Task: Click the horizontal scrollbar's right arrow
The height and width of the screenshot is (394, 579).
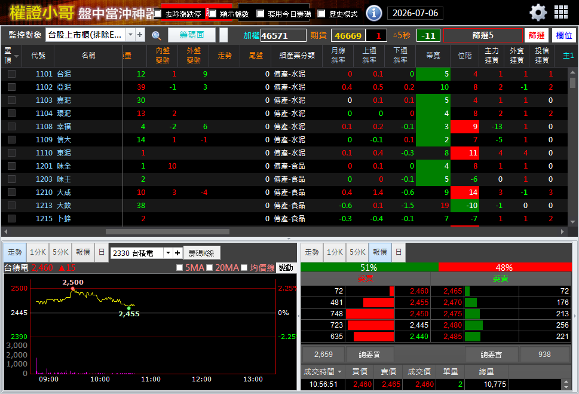Action: point(562,232)
